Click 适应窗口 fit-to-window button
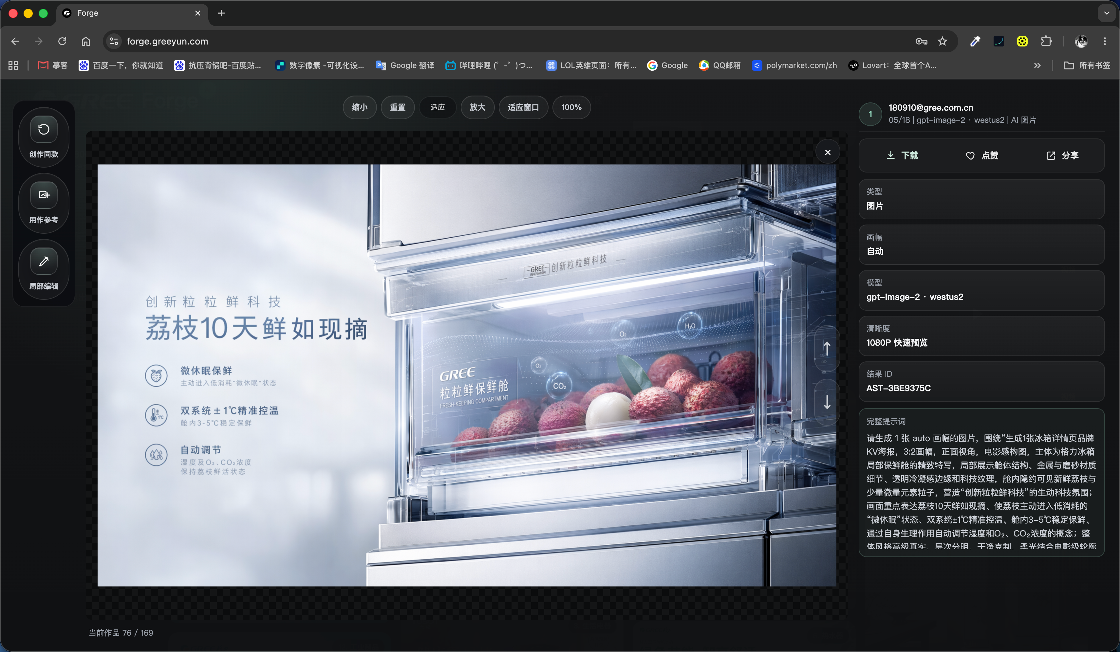Screen dimensions: 1120x652 click(x=523, y=107)
